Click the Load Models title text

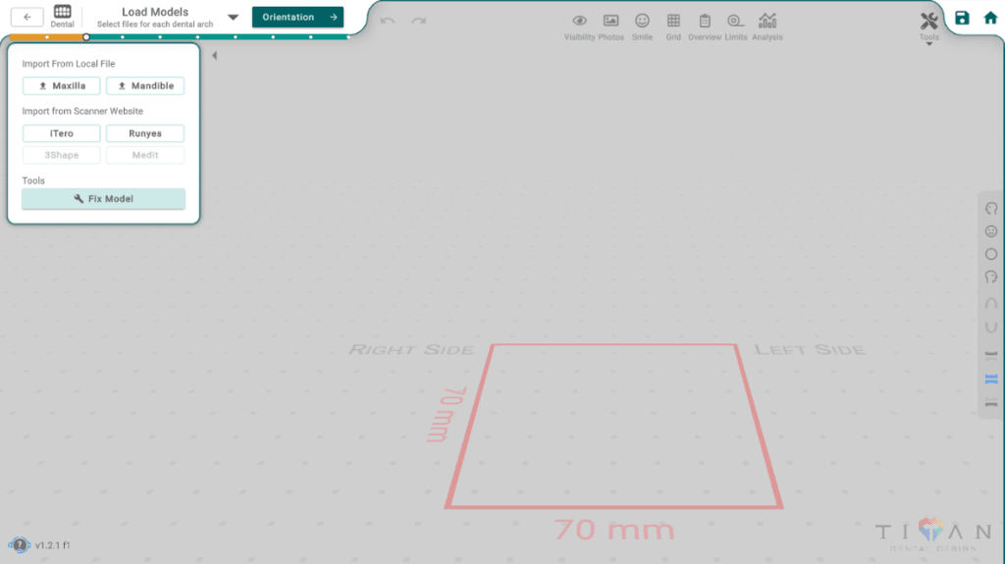pos(155,12)
